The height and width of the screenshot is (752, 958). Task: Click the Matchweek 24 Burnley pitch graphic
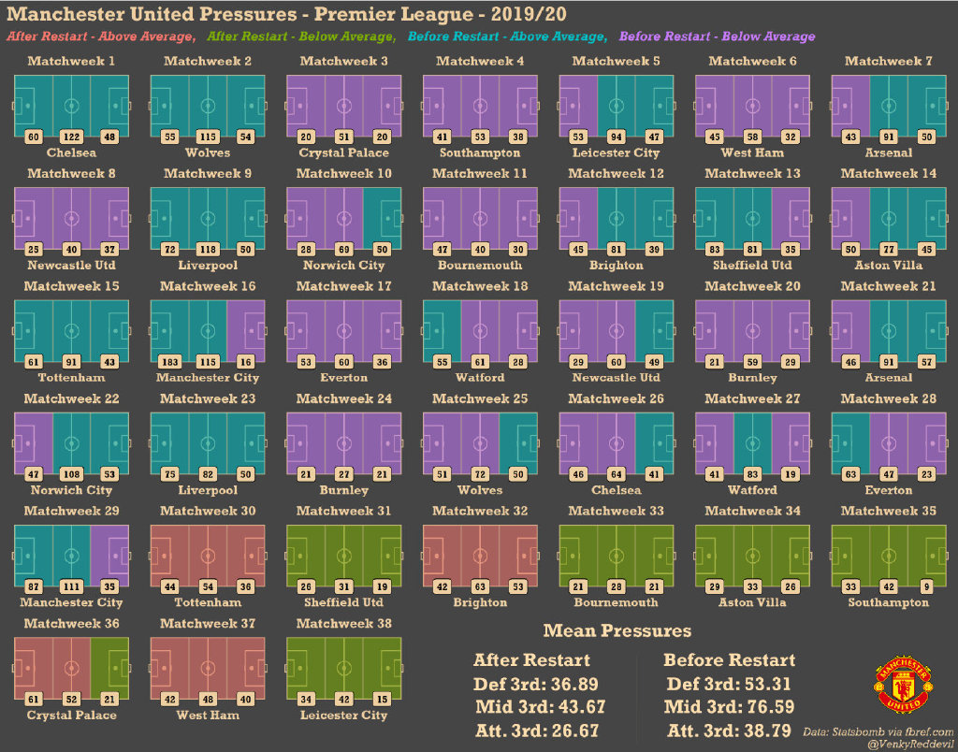tap(344, 443)
